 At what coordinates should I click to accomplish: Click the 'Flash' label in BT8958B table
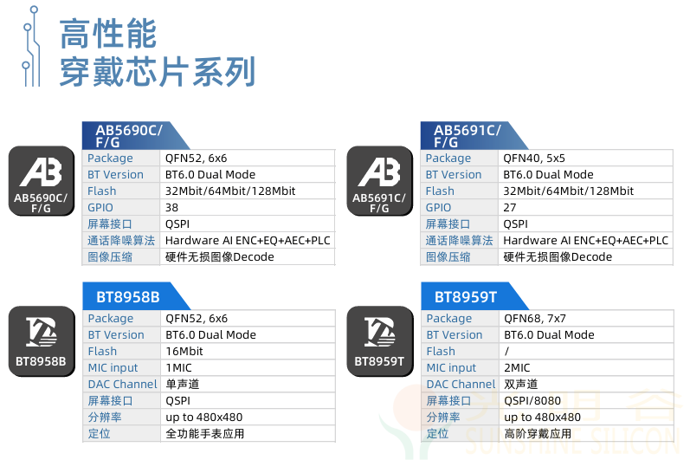(102, 351)
